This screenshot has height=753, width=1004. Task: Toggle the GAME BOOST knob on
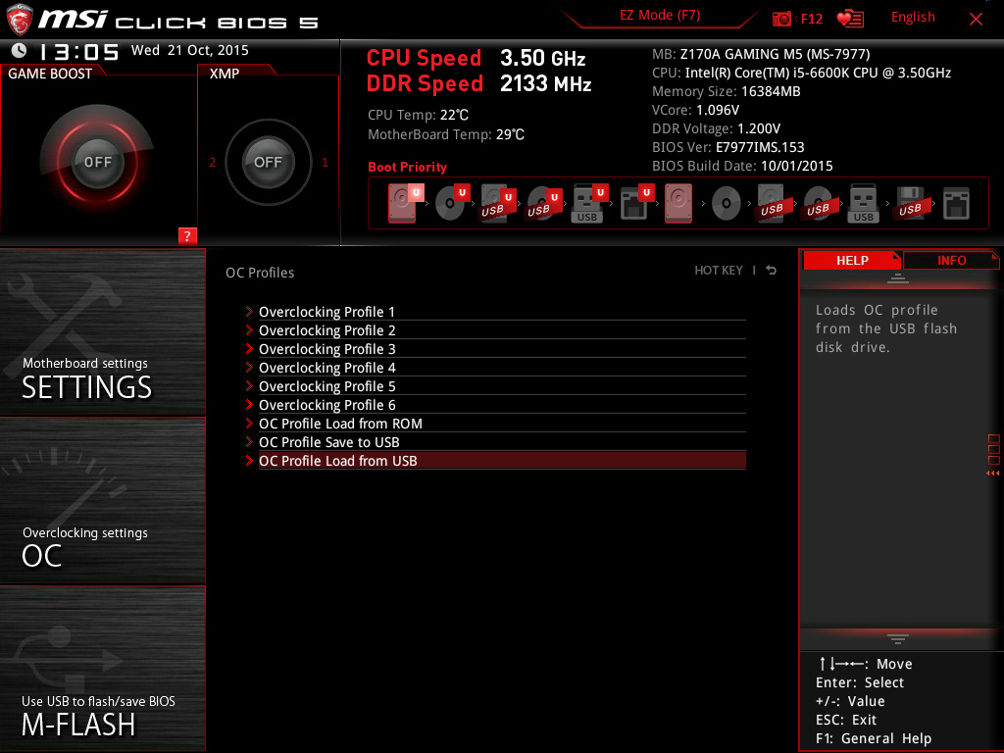point(97,162)
